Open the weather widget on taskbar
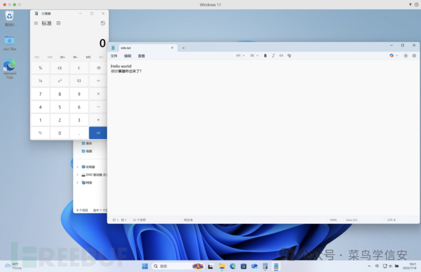Screen dimensions: 421x272 click(x=13, y=266)
